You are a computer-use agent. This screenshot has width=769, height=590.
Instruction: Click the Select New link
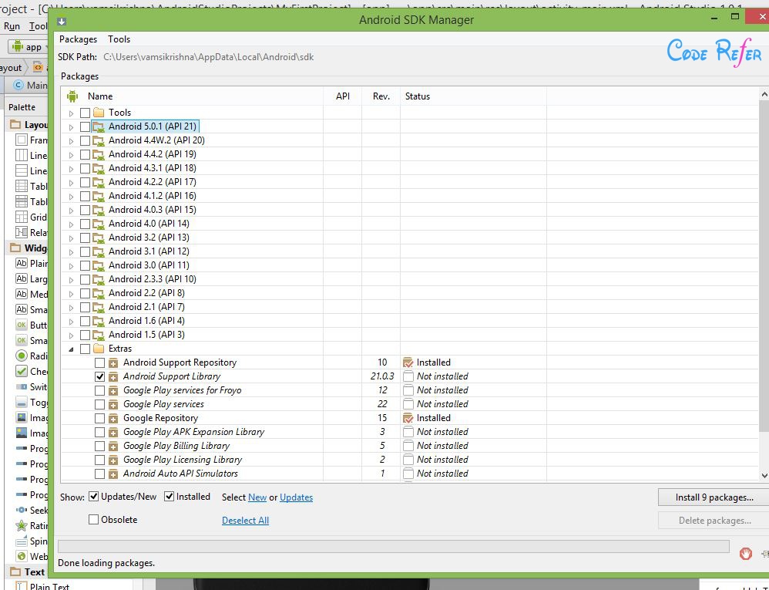pyautogui.click(x=257, y=497)
